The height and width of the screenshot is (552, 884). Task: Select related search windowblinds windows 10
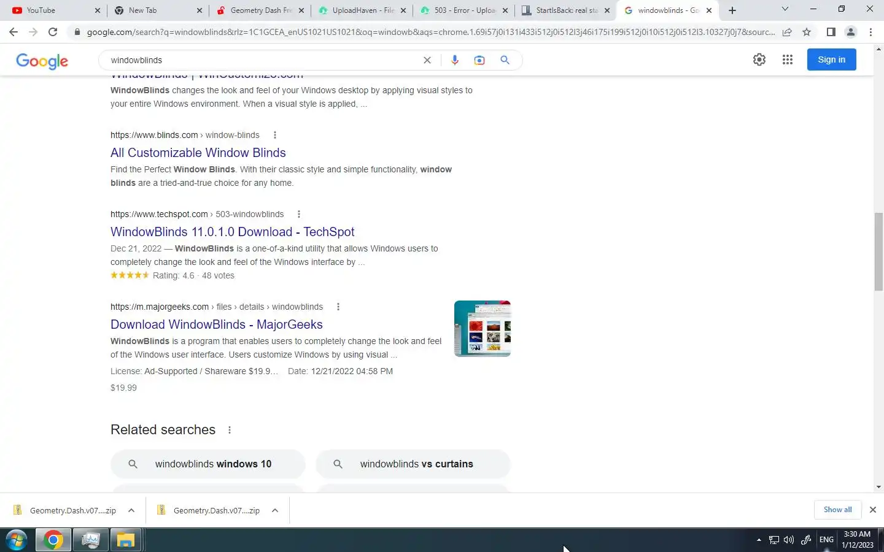[x=208, y=464]
